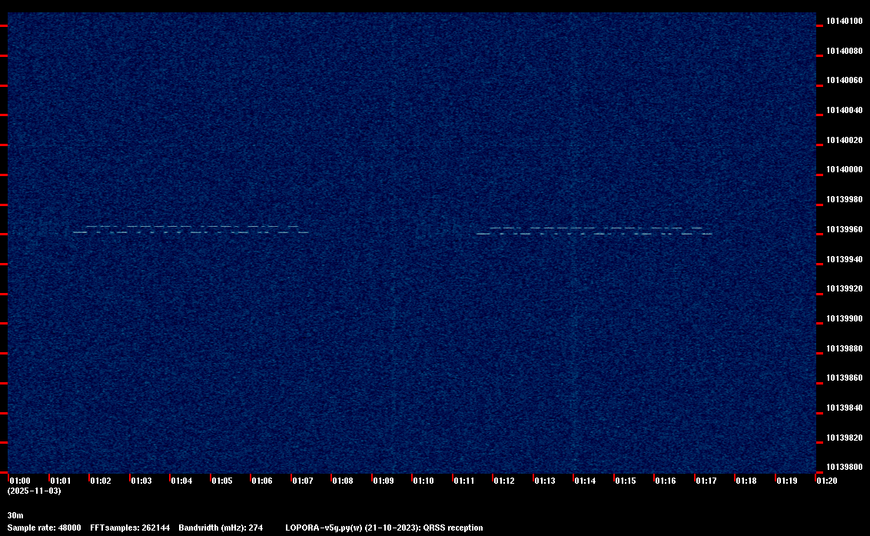Click the Sample rate: 48000 text

[44, 528]
